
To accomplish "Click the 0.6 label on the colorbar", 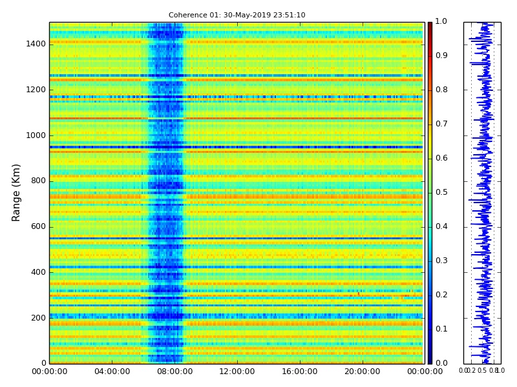I will click(441, 158).
